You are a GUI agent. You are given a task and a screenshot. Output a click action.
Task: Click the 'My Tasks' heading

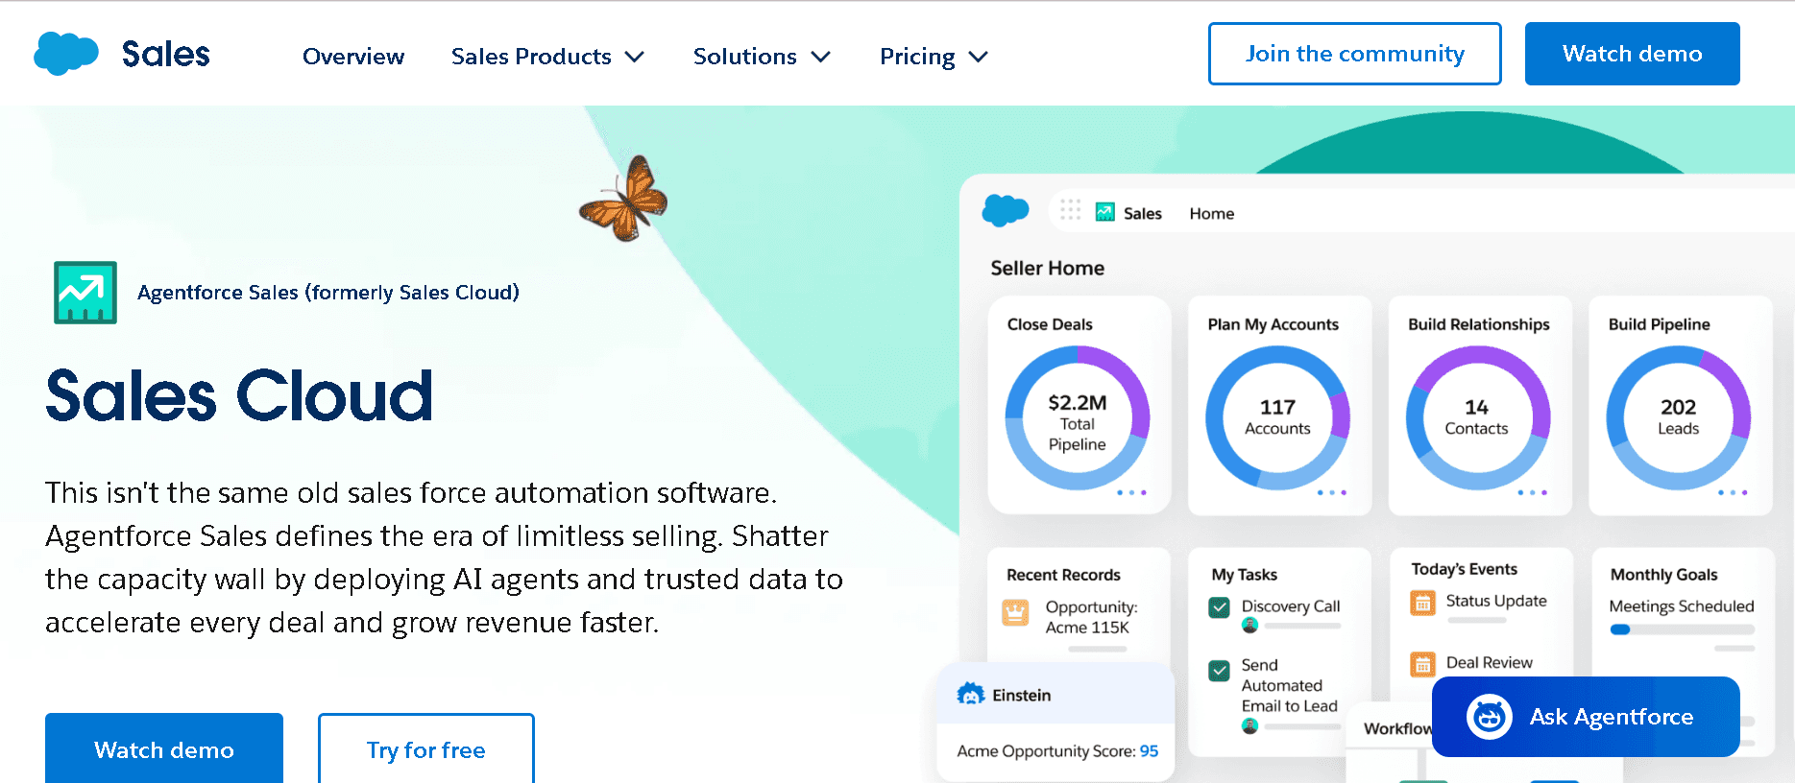coord(1244,575)
